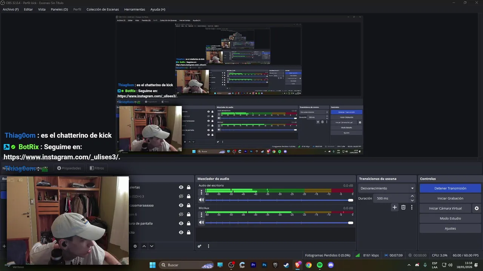483x271 pixels.
Task: Open Premiere Pro from taskbar
Action: tap(253, 265)
